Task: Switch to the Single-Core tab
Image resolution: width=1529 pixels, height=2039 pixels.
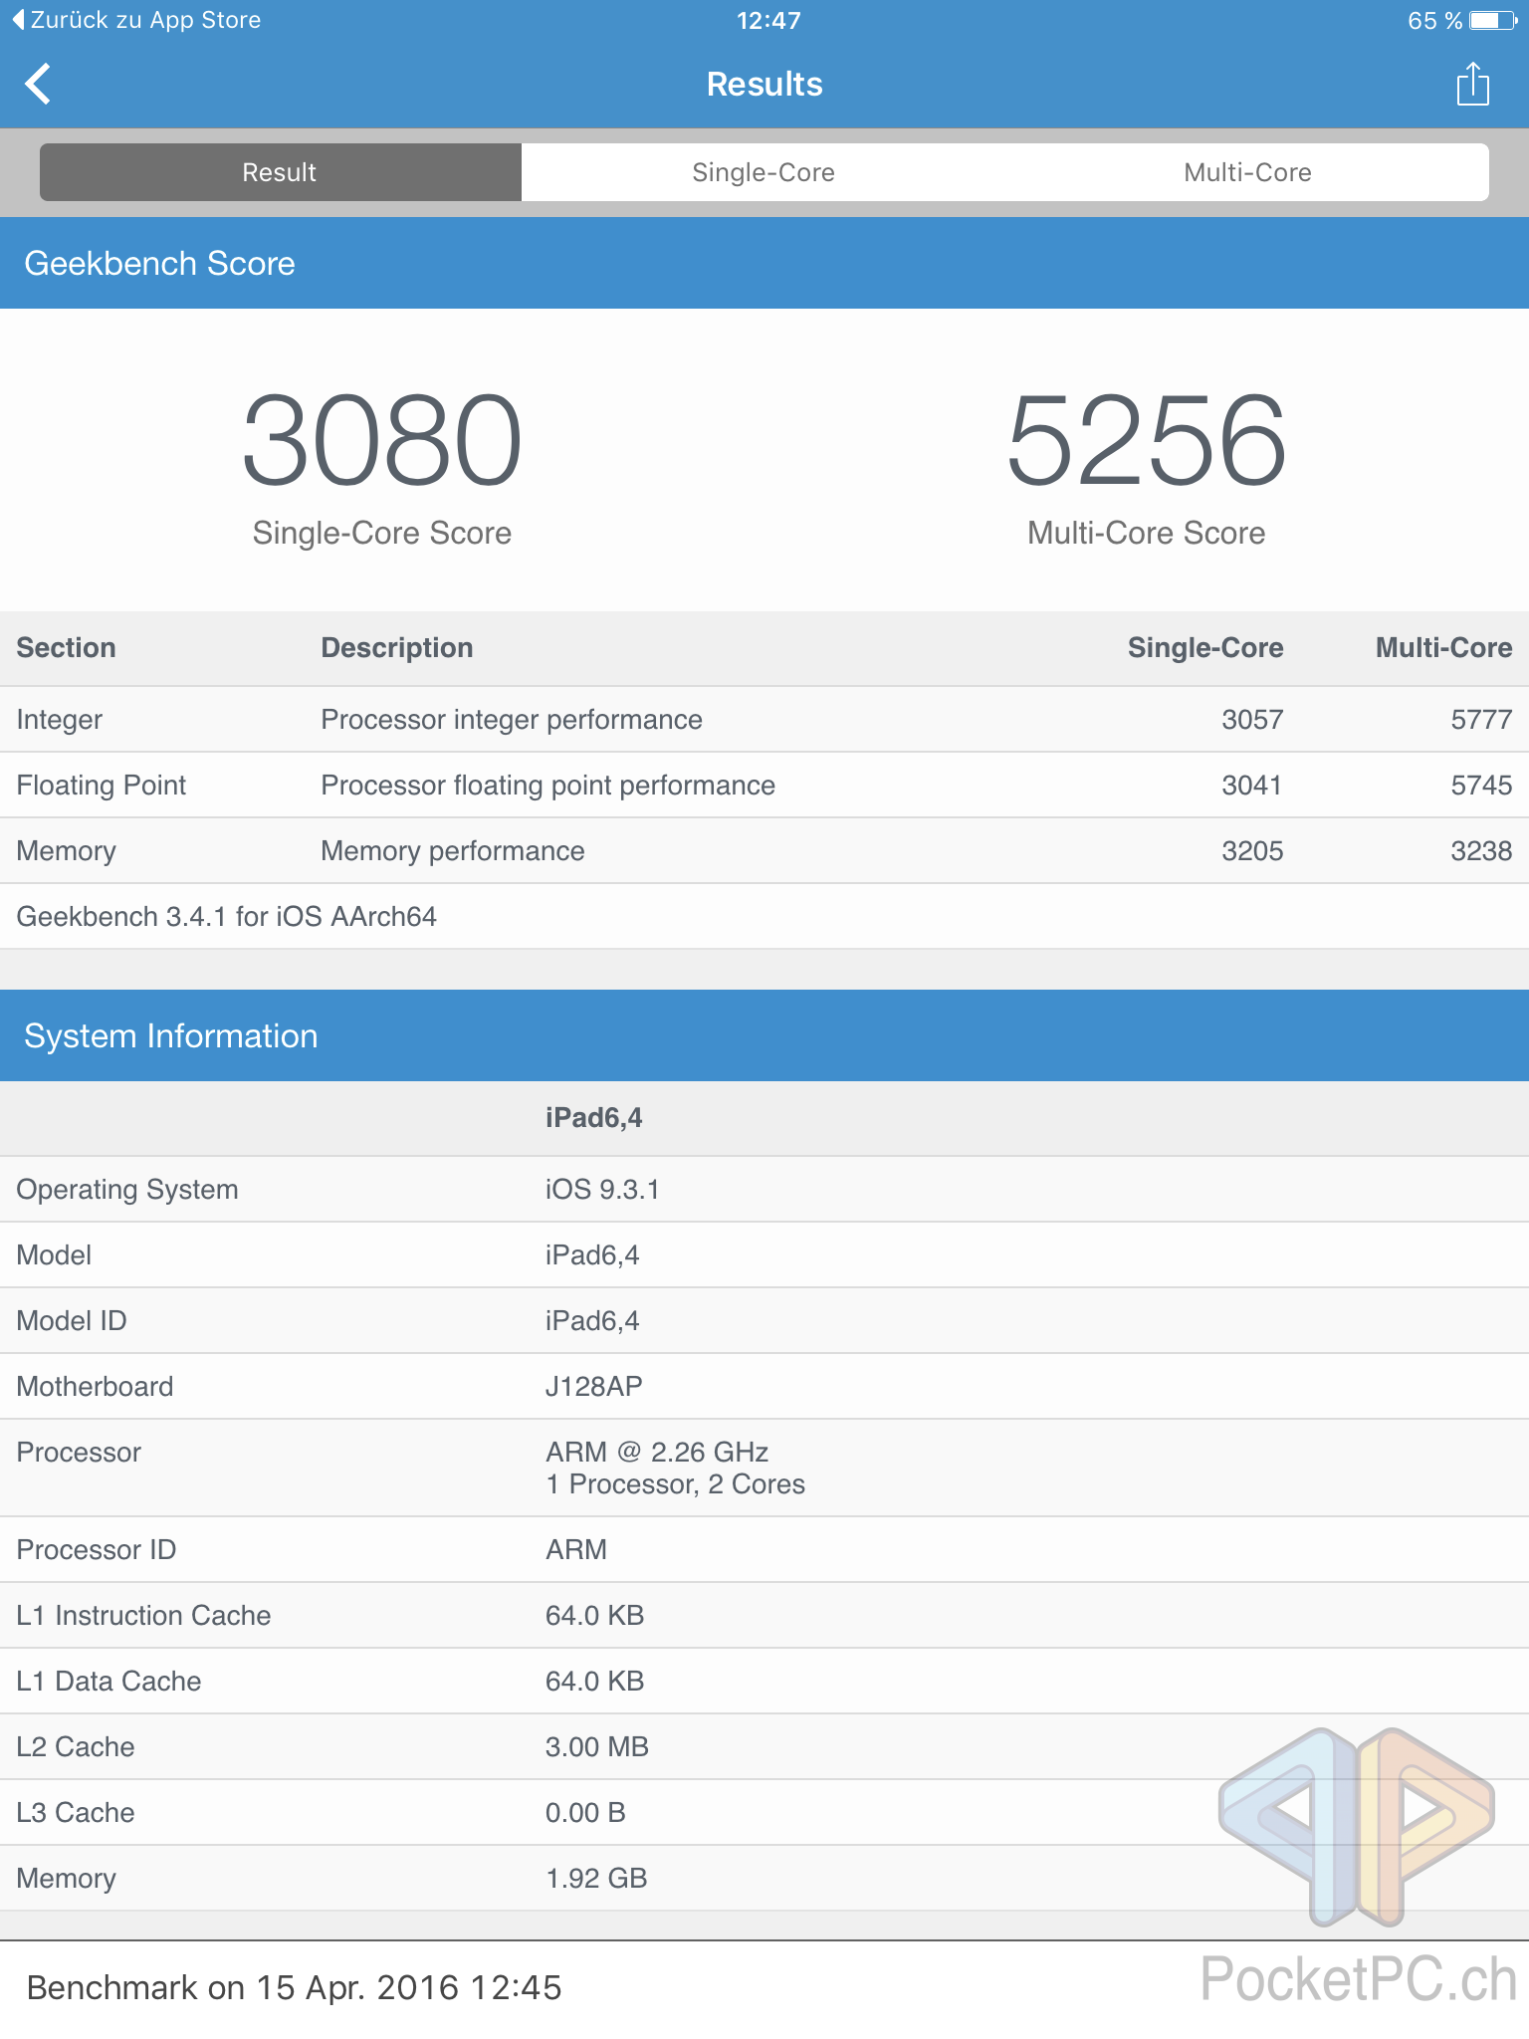Action: tap(763, 172)
